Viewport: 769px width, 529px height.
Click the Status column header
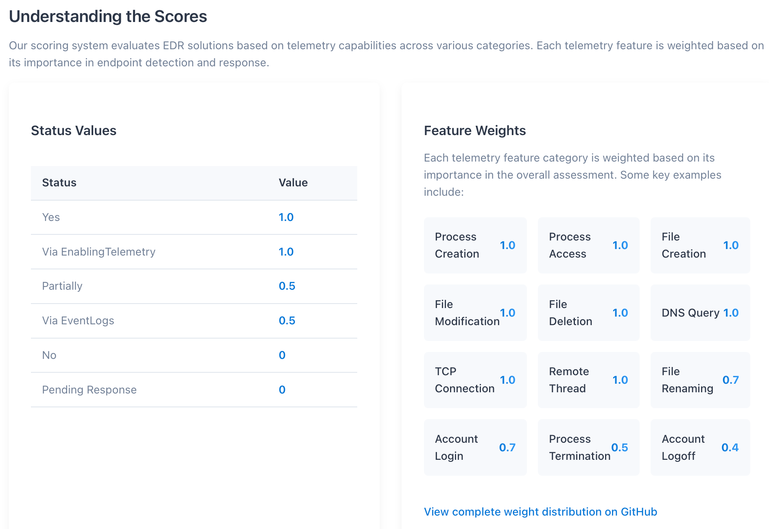point(59,183)
